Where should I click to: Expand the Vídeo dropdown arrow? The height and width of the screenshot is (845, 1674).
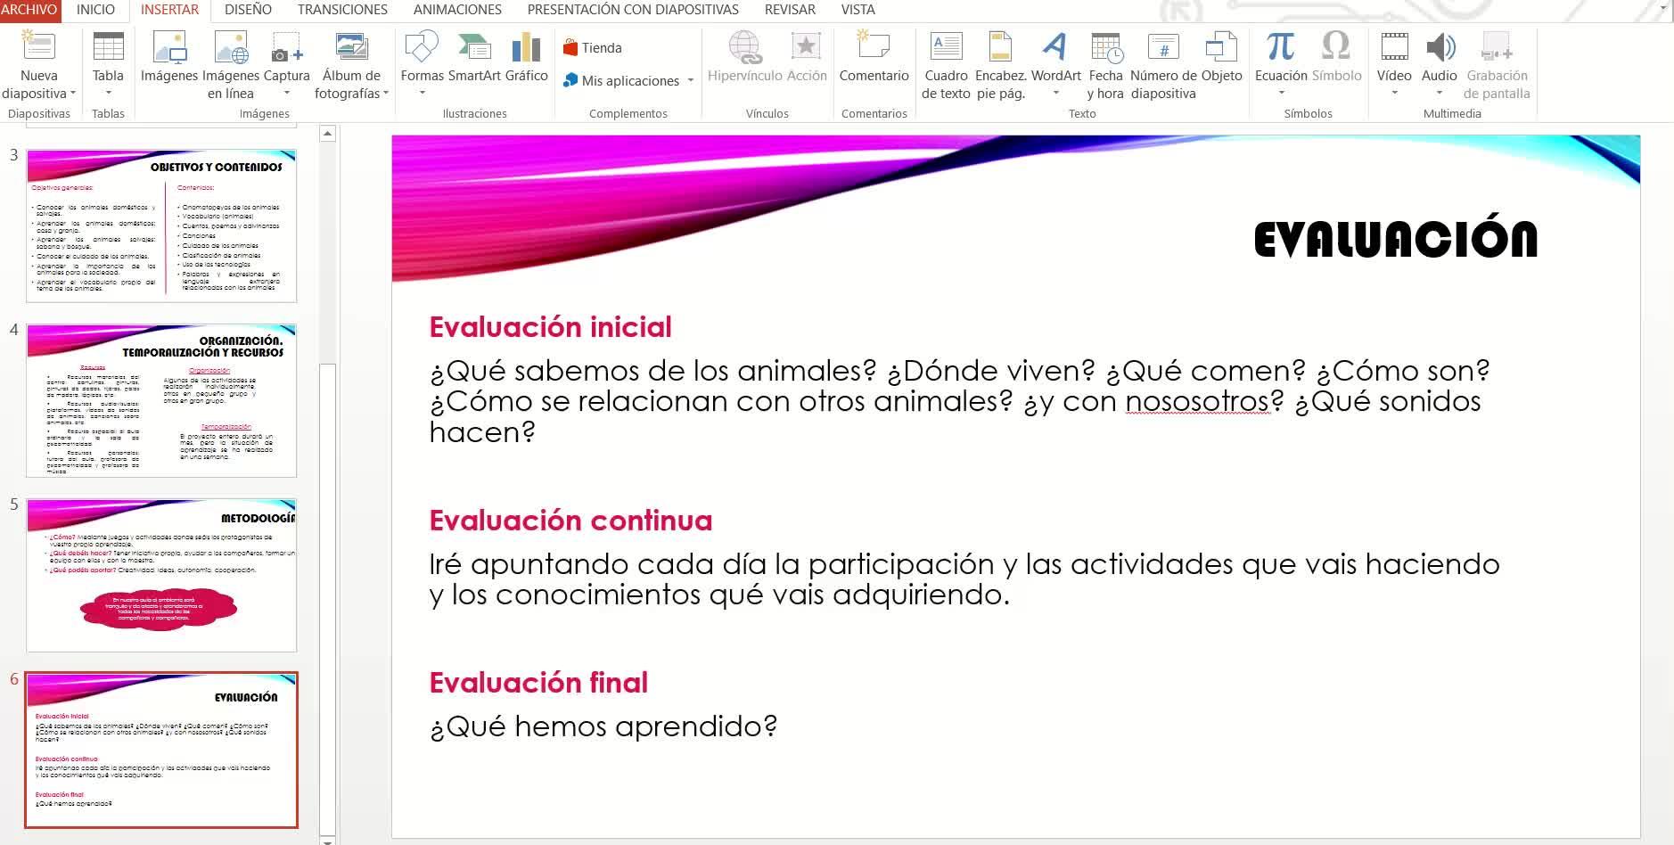click(1394, 94)
